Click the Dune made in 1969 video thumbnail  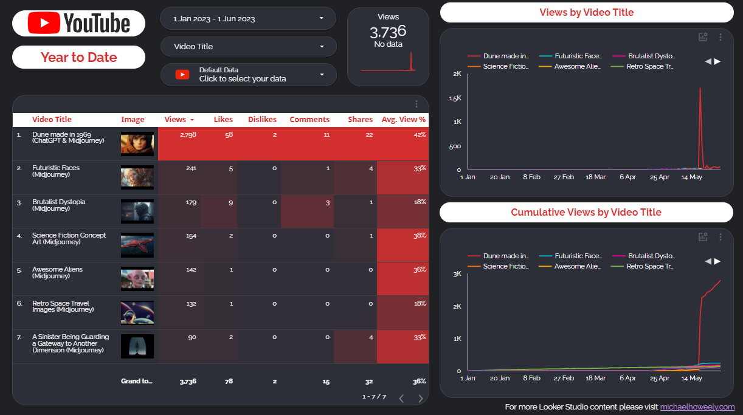(137, 144)
